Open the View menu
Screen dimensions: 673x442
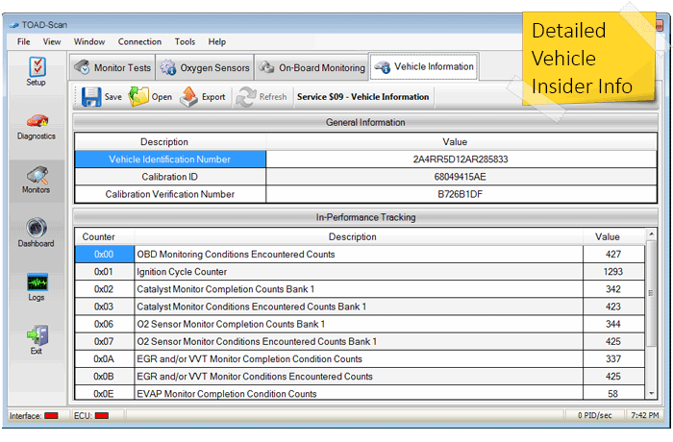tap(52, 41)
